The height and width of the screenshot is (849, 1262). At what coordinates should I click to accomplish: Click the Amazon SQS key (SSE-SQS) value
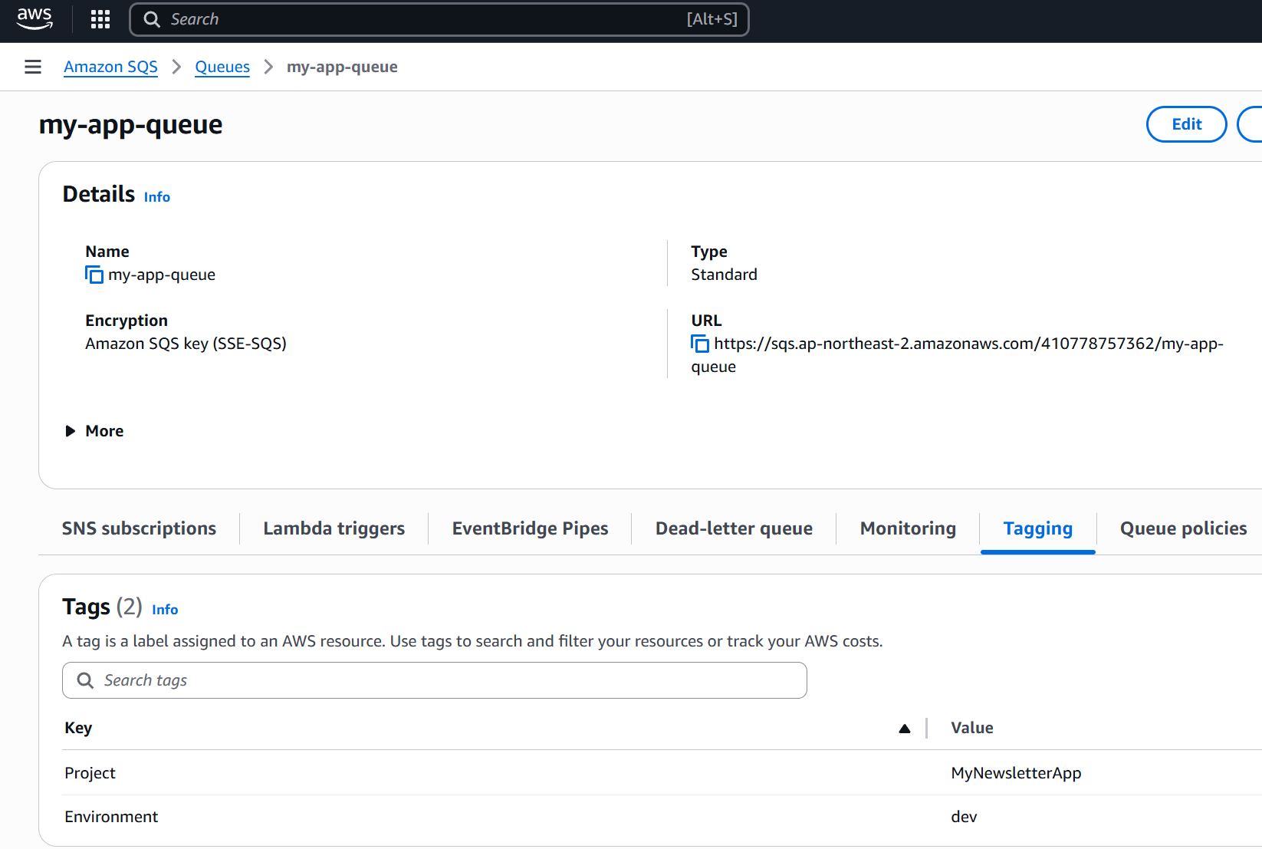pyautogui.click(x=186, y=344)
